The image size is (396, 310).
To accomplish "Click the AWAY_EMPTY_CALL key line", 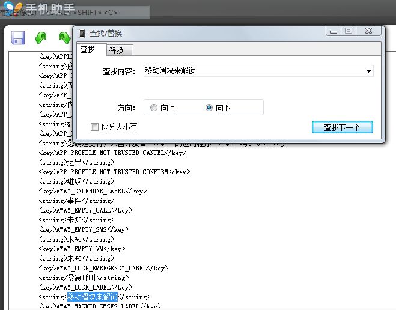I will click(85, 210).
